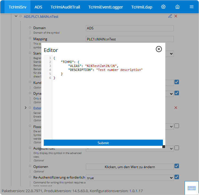Select the Mapping row radio circle
The width and height of the screenshot is (199, 195).
click(x=30, y=38)
